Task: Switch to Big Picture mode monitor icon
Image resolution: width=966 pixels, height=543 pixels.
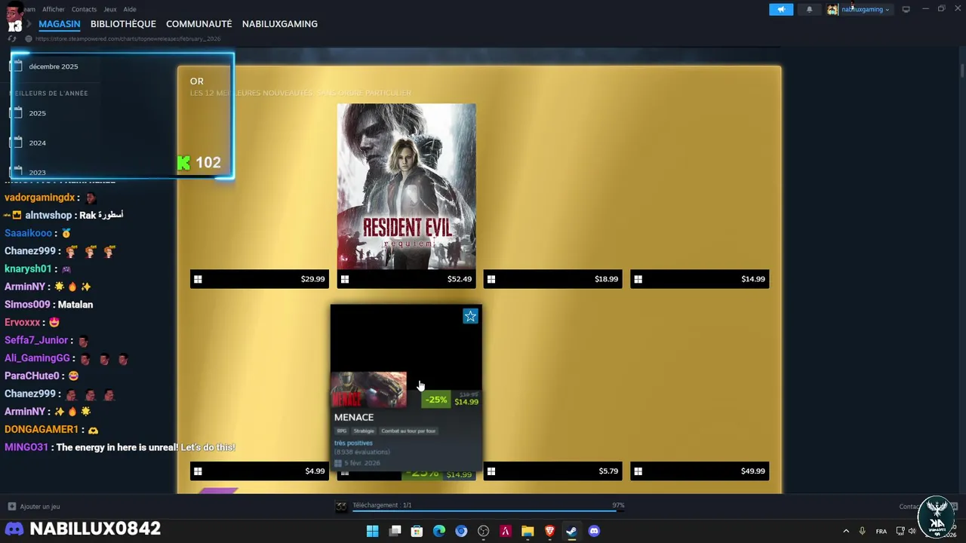Action: point(906,9)
